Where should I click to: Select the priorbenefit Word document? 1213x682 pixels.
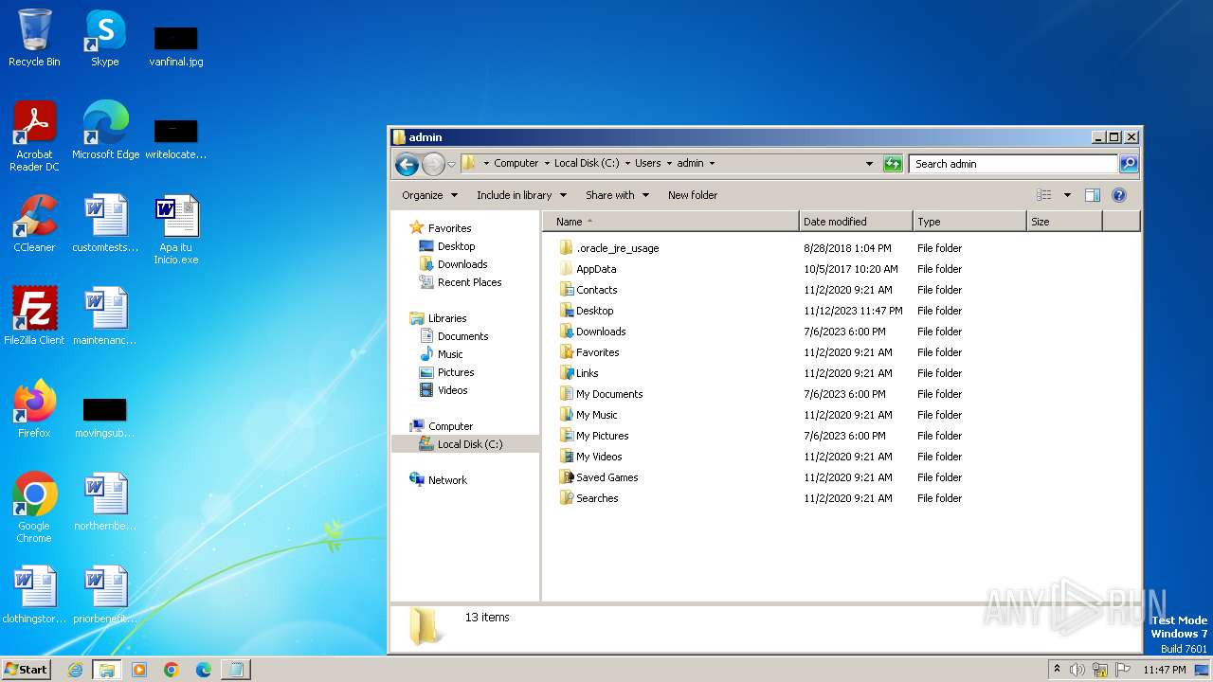tap(105, 595)
